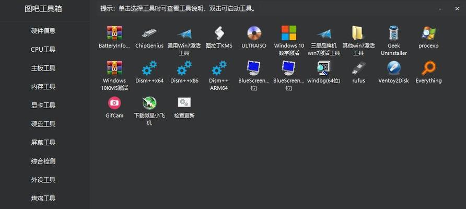Select the ChipGenius USB tool
The height and width of the screenshot is (209, 466).
click(x=149, y=33)
